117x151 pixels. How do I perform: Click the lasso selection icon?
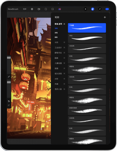[x=46, y=9]
